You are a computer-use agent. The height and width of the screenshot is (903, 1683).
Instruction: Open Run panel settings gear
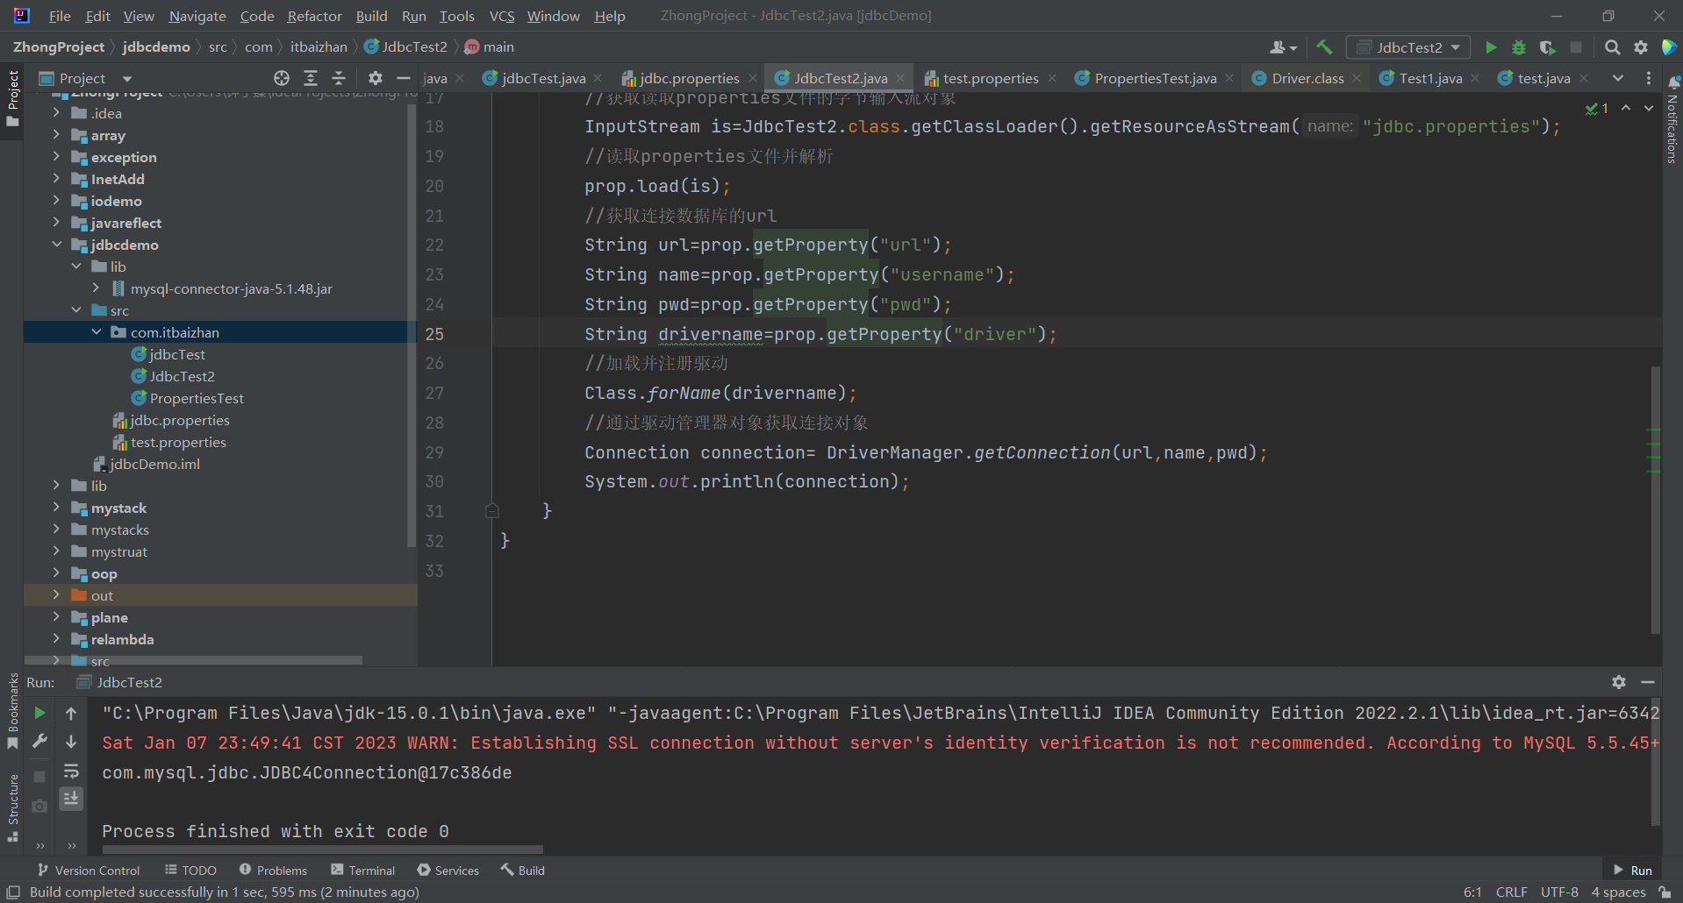coord(1619,682)
